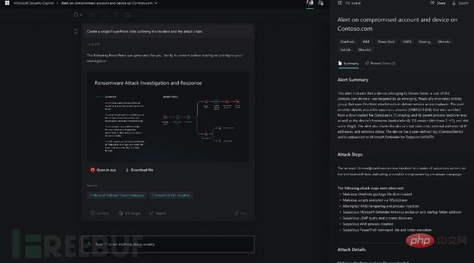Expand the session title dropdown chevron
Screen dimensions: 474x263
[156, 3]
